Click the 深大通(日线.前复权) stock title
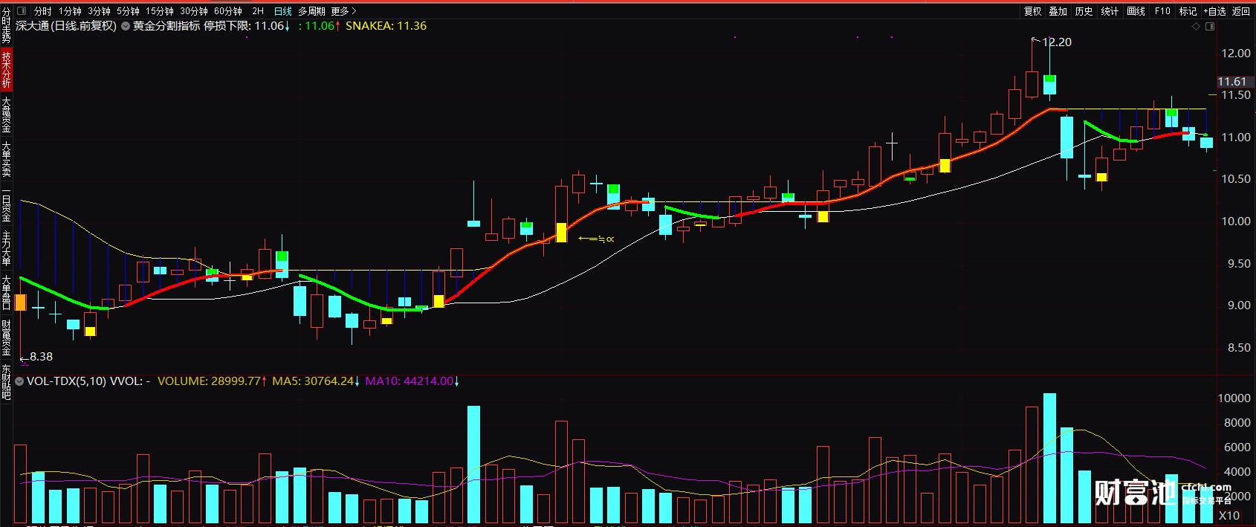 pos(66,26)
